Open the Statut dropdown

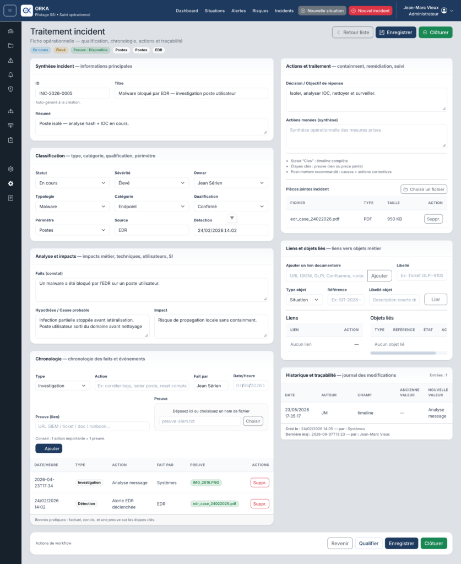click(x=72, y=183)
